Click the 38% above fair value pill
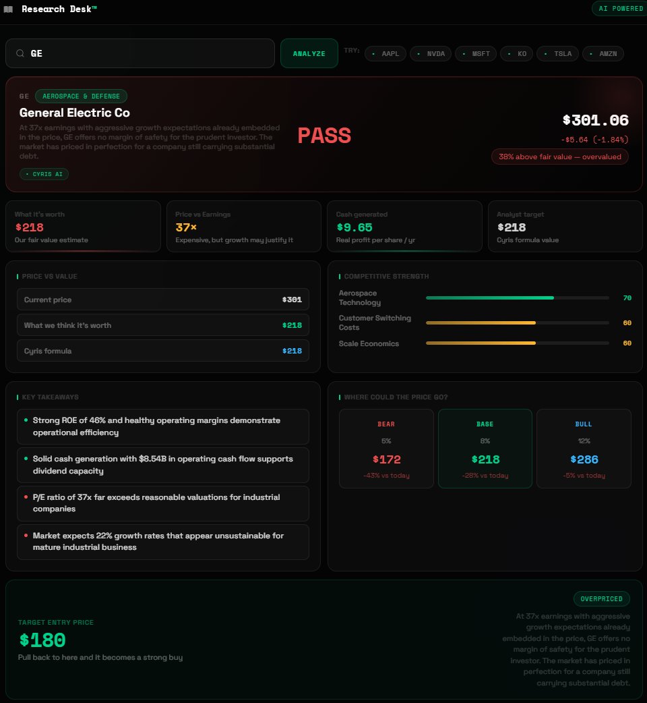The width and height of the screenshot is (647, 703). pos(559,157)
